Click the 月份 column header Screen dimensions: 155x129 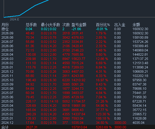pyautogui.click(x=5, y=25)
